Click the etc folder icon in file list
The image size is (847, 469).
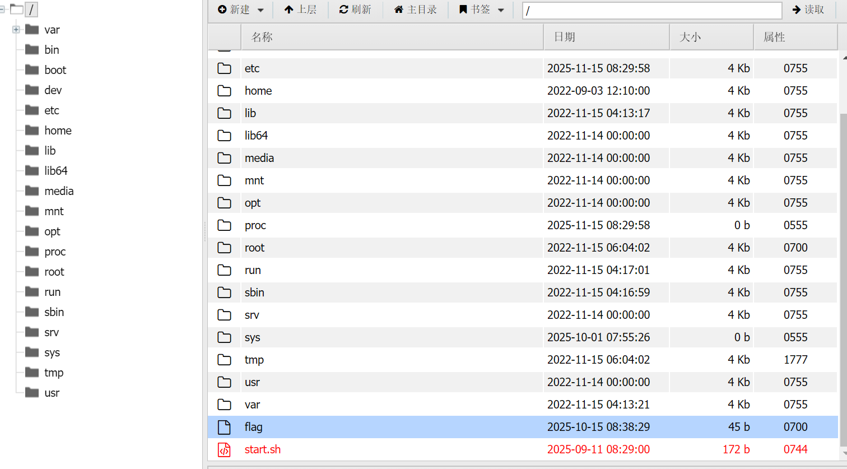224,68
